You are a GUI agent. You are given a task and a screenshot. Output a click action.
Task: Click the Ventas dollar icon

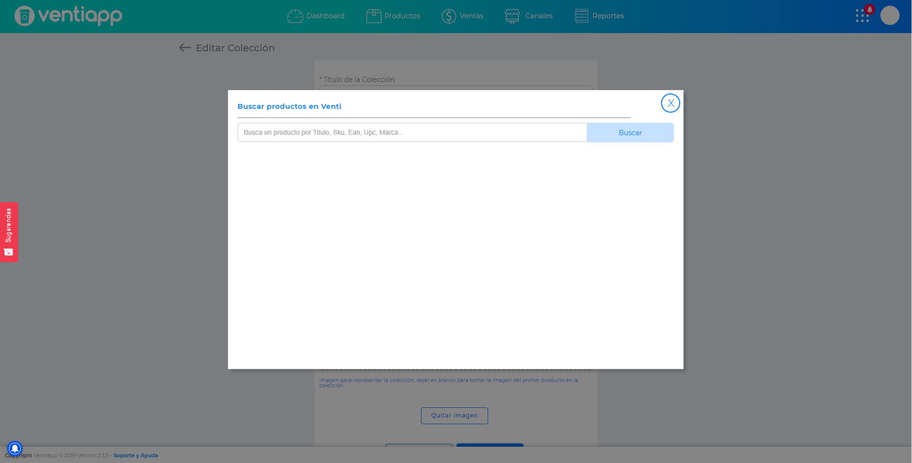pyautogui.click(x=449, y=16)
